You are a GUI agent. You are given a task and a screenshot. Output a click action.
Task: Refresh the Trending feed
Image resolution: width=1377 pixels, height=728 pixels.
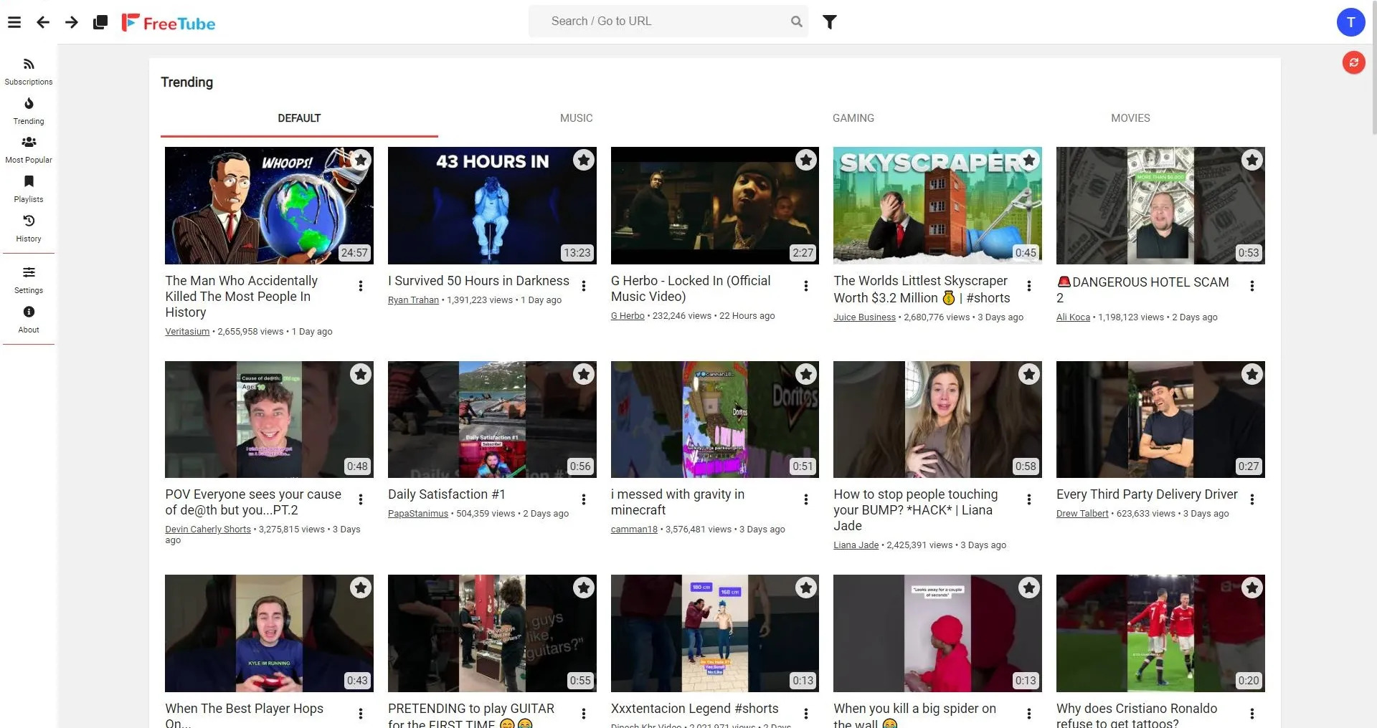coord(1353,62)
